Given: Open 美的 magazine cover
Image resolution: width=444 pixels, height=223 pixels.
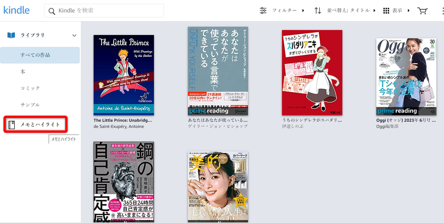Looking at the screenshot, I should 218,186.
